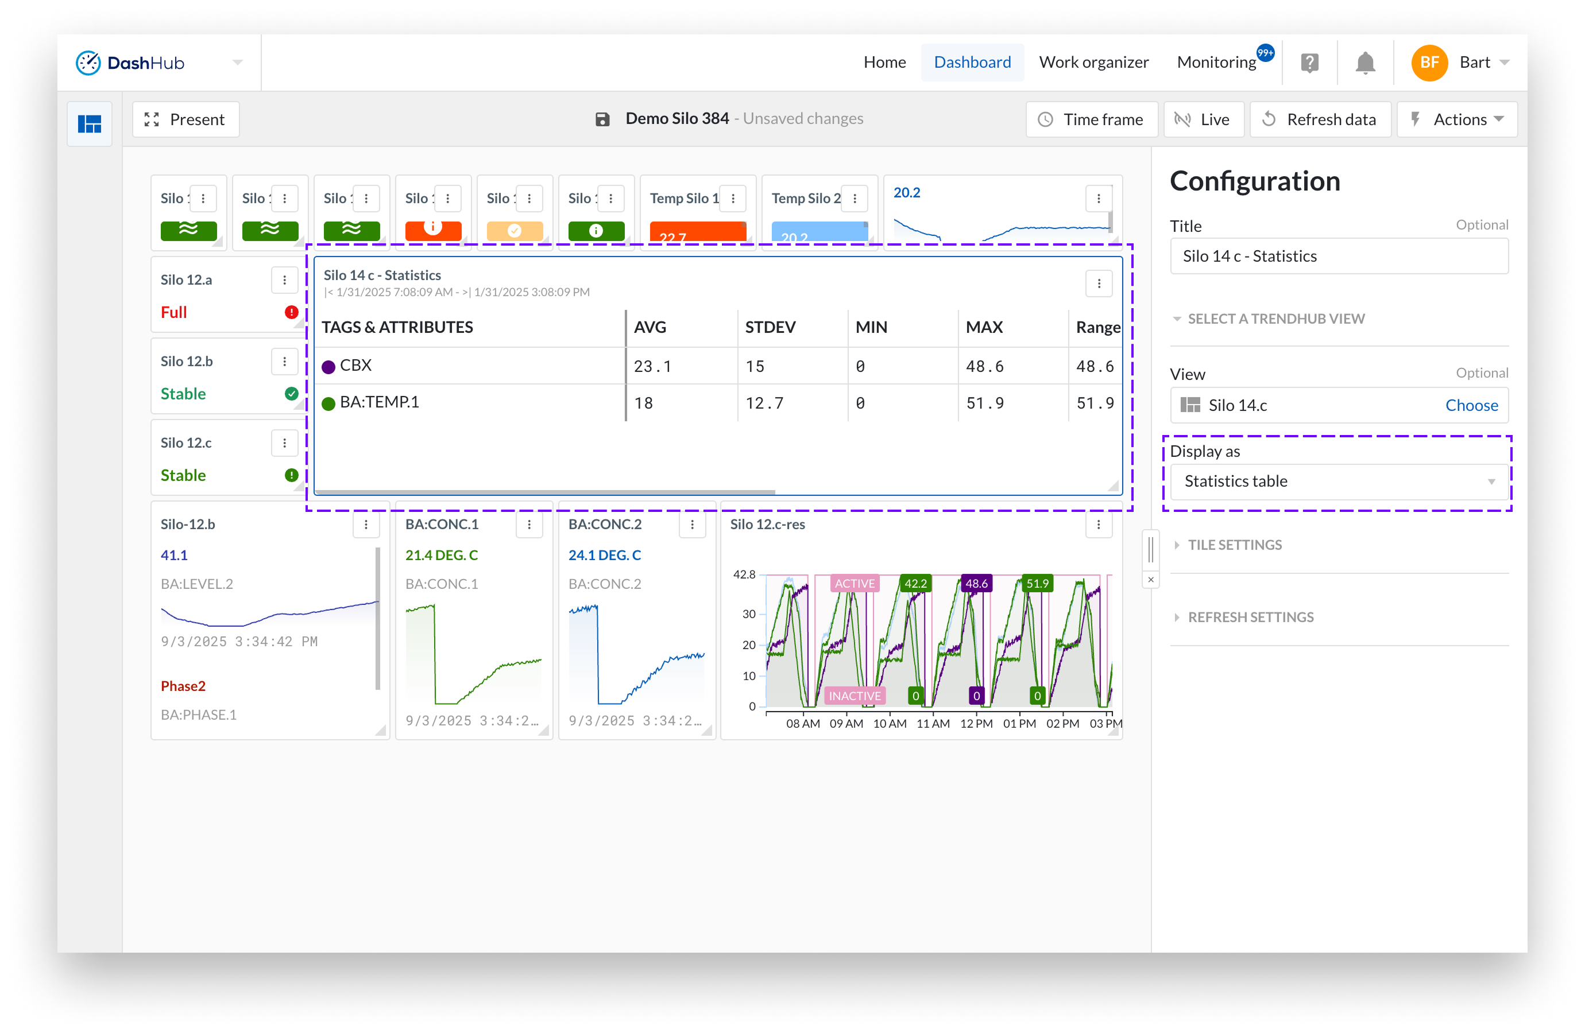Expand the TILE SETTINGS section
Screen dimensions: 1585x1033
(x=1234, y=545)
